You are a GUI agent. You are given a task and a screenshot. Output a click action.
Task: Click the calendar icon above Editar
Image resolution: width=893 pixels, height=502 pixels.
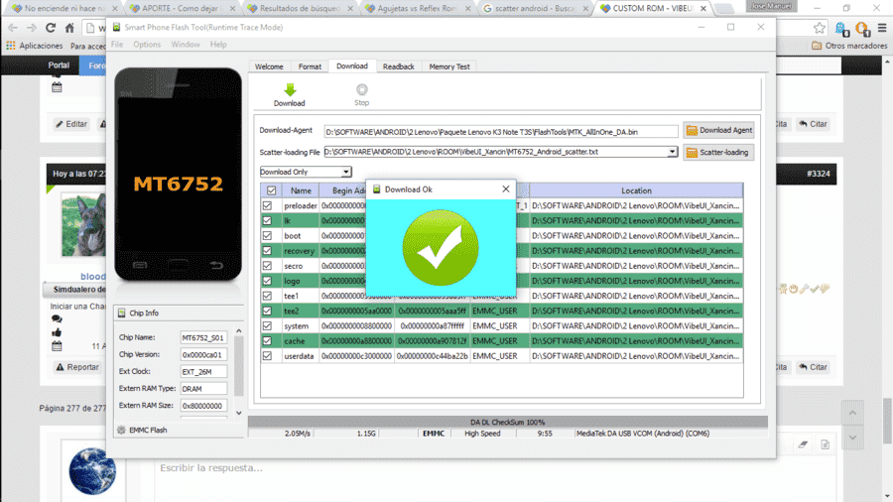(x=57, y=87)
